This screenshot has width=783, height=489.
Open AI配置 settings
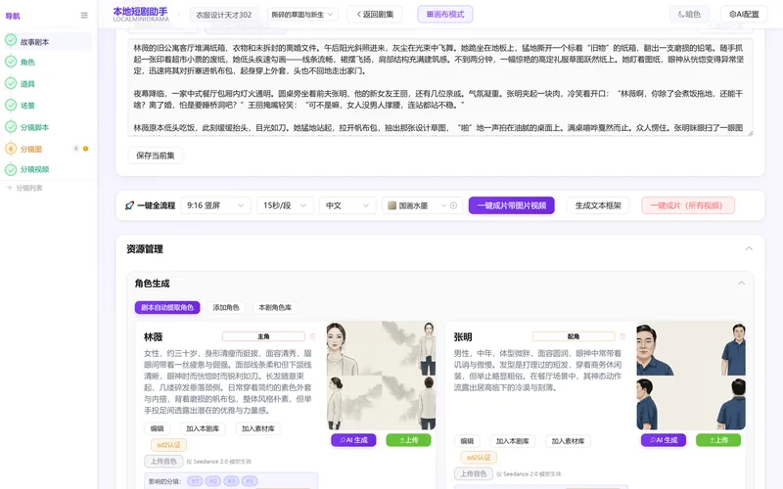(x=744, y=15)
